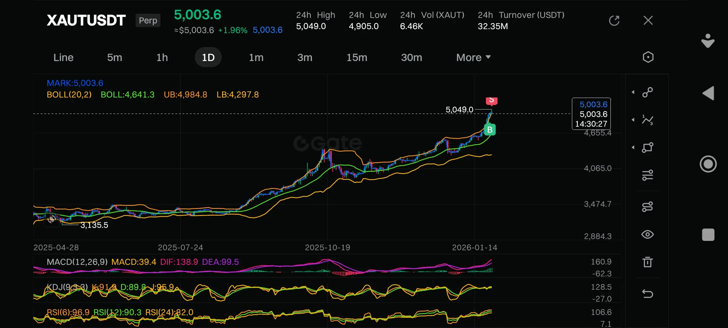Expand line tool options arrow
The image size is (728, 328).
point(633,92)
